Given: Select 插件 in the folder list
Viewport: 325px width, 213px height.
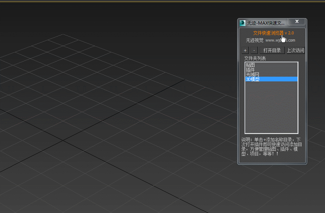Looking at the screenshot, I should coord(250,70).
